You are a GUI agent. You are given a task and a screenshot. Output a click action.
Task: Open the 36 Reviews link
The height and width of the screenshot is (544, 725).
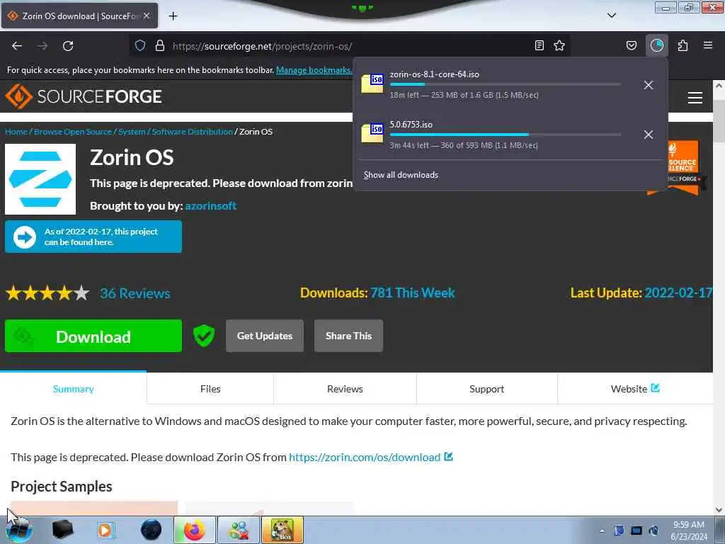[135, 293]
